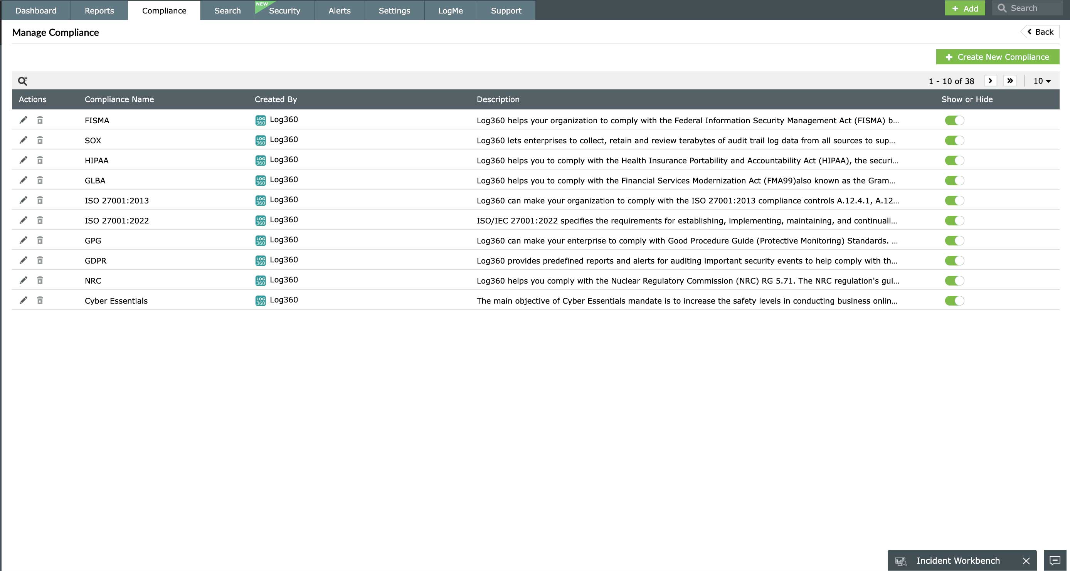
Task: Click the edit pencil icon for FISMA
Action: (x=23, y=120)
